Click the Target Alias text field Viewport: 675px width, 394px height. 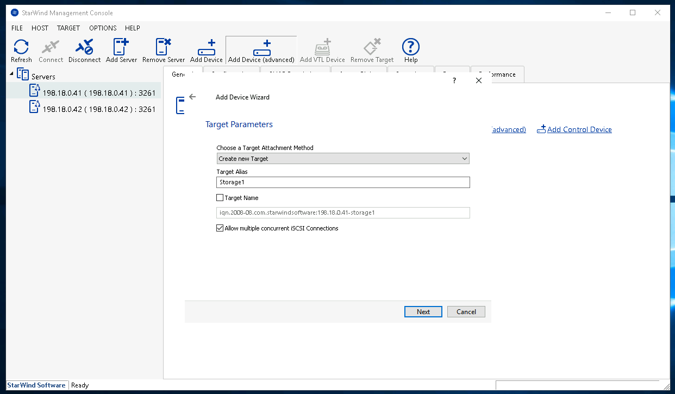pos(342,183)
